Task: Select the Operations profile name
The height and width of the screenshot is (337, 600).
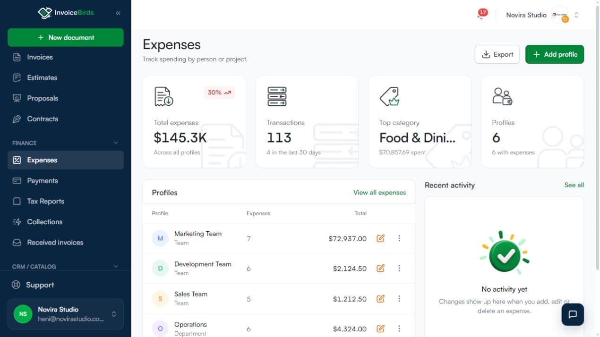Action: tap(190, 324)
